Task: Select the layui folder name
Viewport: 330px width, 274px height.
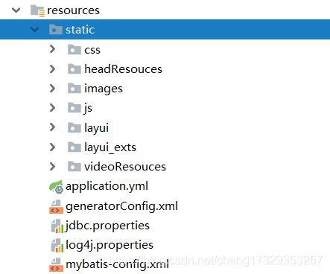Action: [96, 128]
